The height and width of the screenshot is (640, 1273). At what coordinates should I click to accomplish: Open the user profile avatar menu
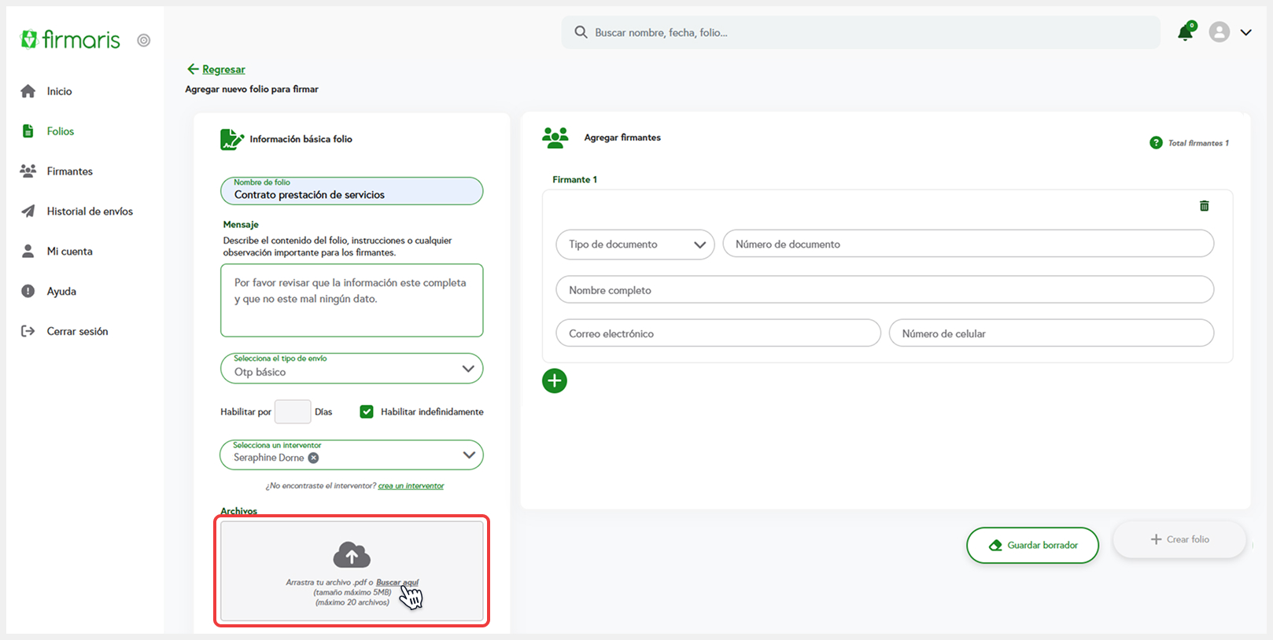pos(1219,32)
